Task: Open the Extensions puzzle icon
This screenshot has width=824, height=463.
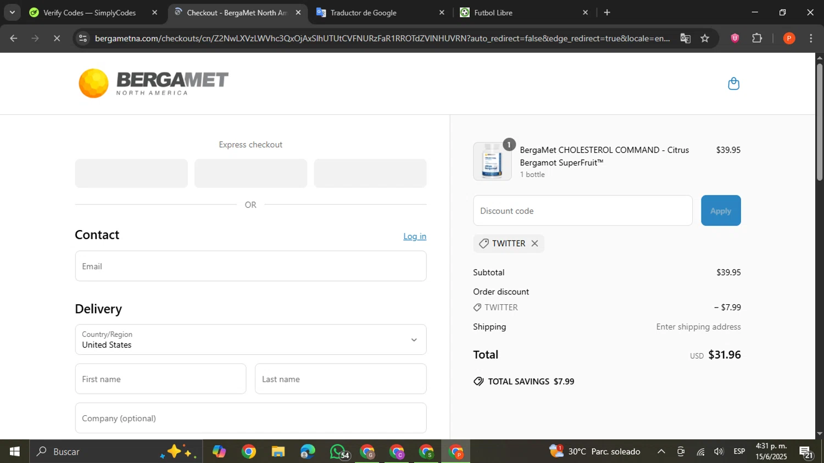Action: tap(757, 38)
